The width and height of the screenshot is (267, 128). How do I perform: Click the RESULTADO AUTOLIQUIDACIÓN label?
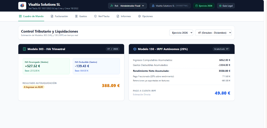tap(40, 83)
